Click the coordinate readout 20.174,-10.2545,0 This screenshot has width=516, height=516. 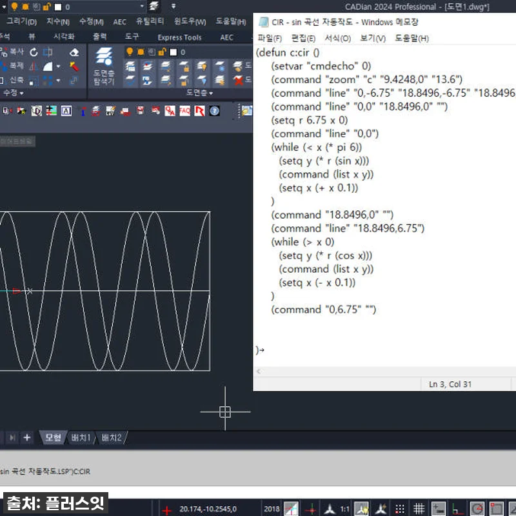tap(208, 509)
